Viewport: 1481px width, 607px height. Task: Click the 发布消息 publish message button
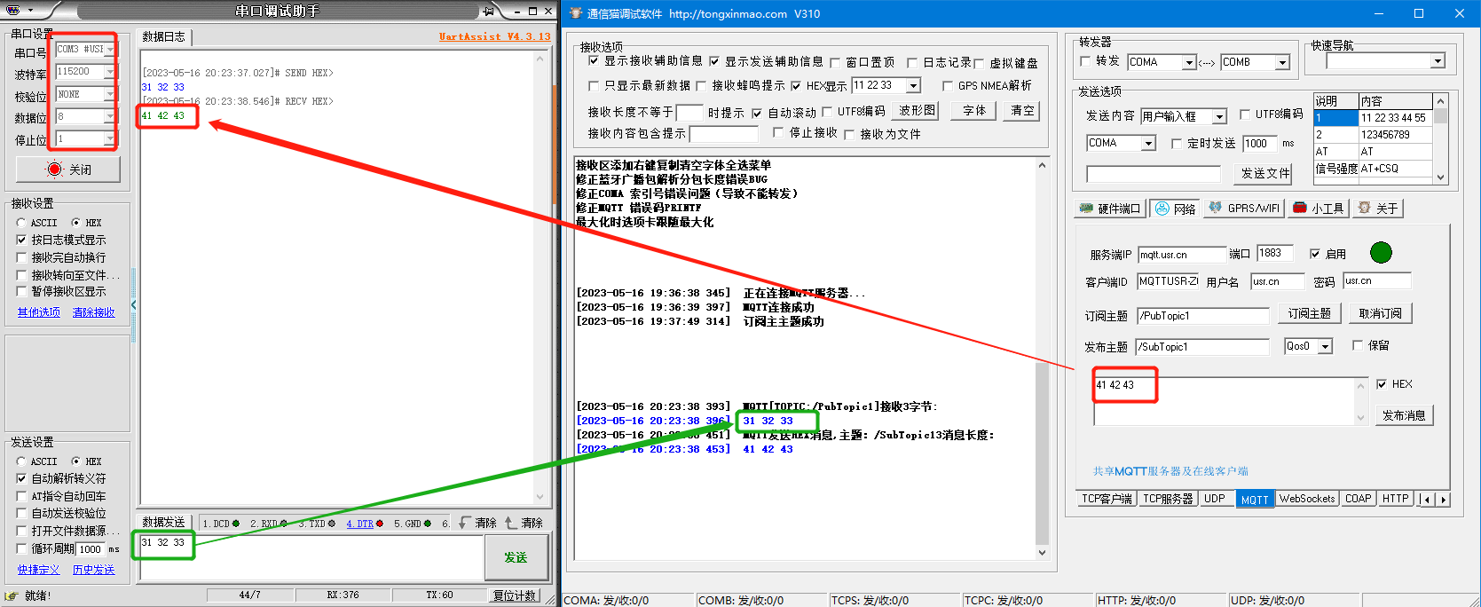1403,415
